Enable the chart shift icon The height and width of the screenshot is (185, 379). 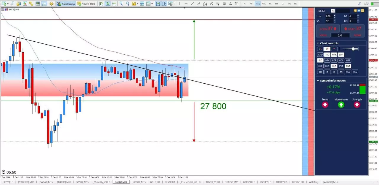tap(164, 4)
